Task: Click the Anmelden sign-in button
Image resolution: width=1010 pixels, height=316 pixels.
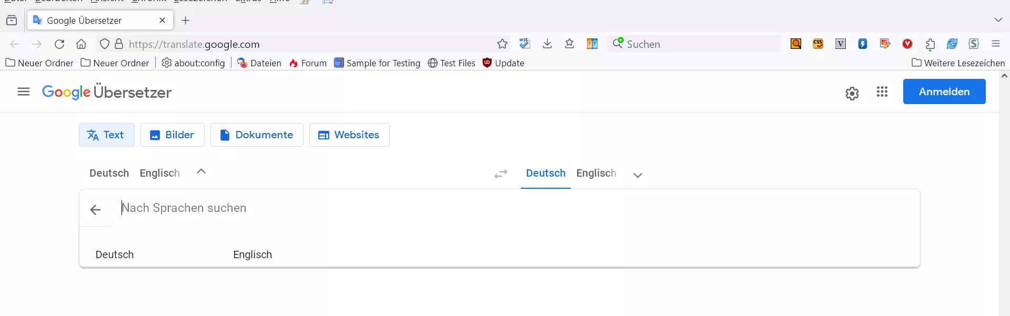Action: (944, 91)
